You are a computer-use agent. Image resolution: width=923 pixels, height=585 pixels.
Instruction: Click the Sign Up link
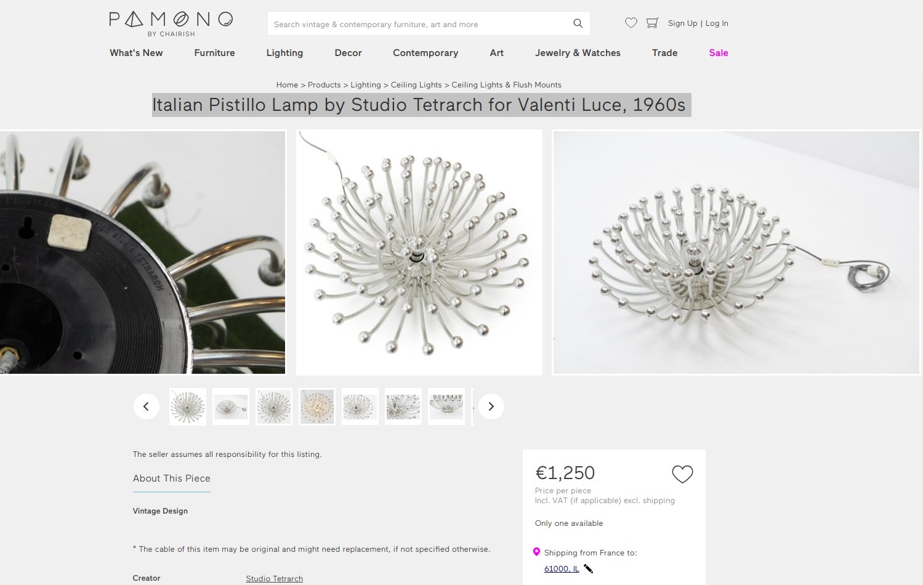click(682, 23)
